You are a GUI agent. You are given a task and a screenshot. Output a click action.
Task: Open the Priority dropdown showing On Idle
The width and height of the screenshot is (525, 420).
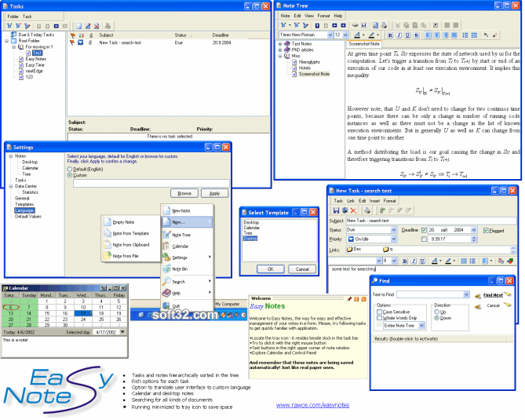394,239
